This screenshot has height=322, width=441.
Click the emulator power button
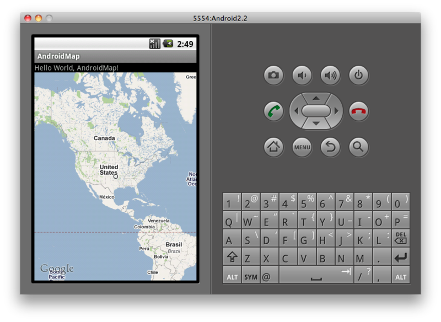pos(359,76)
